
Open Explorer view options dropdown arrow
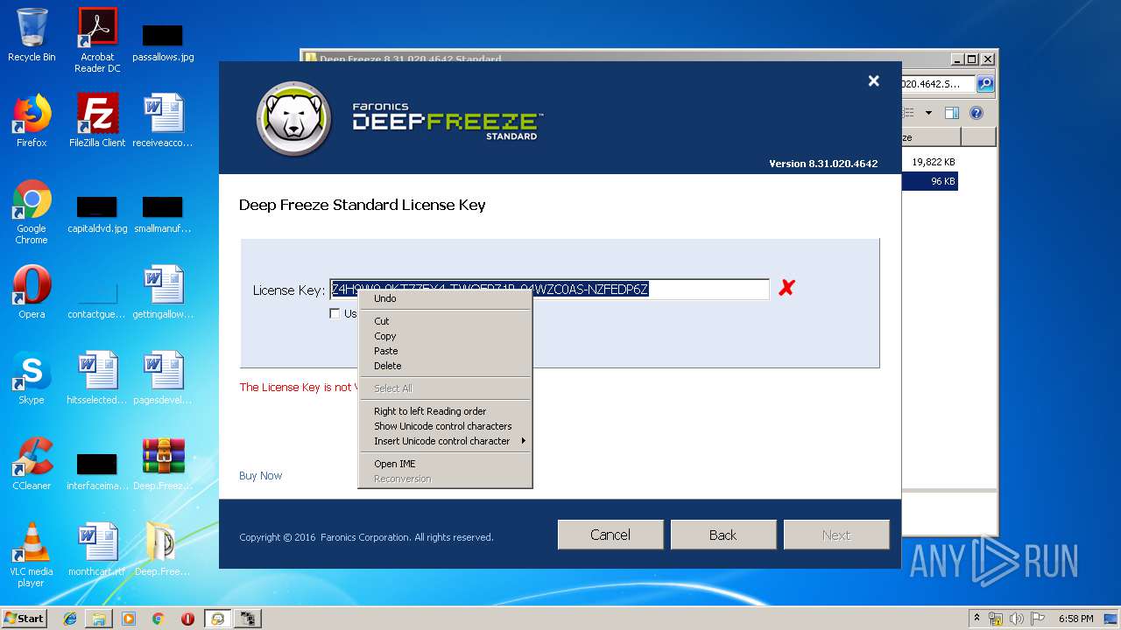[x=928, y=113]
